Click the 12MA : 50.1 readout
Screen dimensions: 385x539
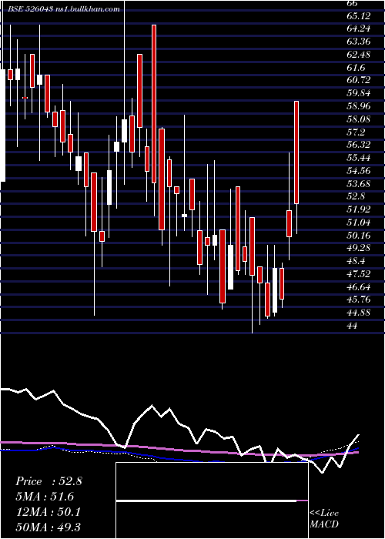click(x=48, y=512)
